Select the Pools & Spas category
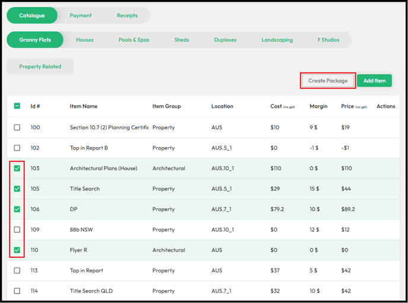The width and height of the screenshot is (408, 303). (134, 40)
